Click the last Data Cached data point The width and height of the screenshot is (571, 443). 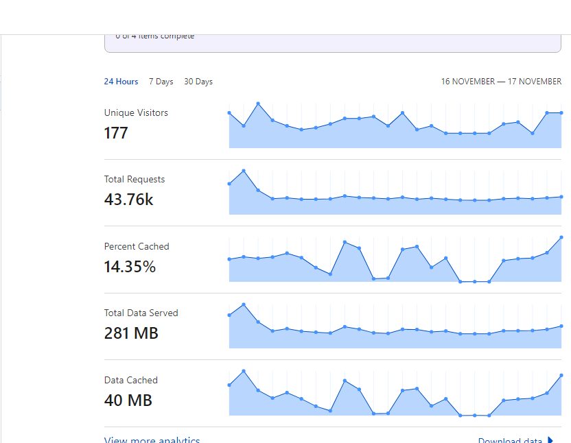(x=561, y=375)
